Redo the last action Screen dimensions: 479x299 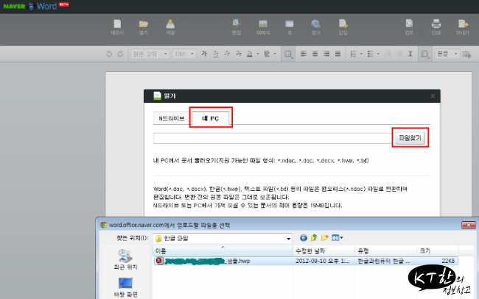120,54
